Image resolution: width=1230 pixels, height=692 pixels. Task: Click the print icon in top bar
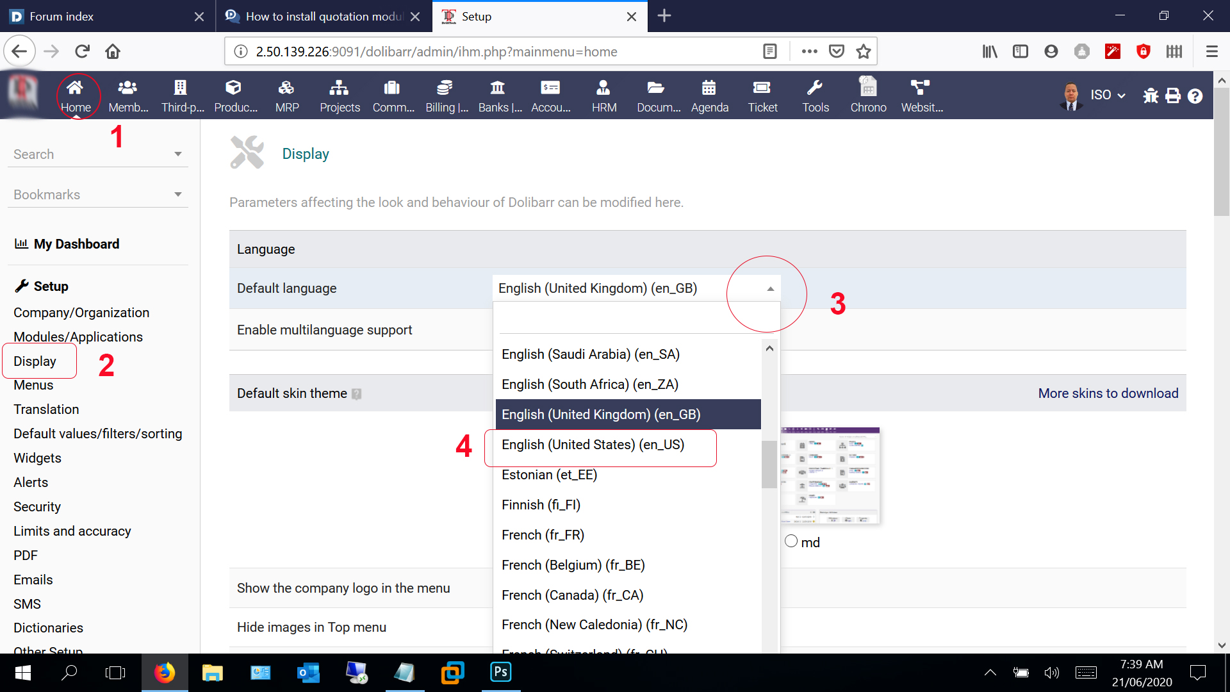(x=1173, y=95)
